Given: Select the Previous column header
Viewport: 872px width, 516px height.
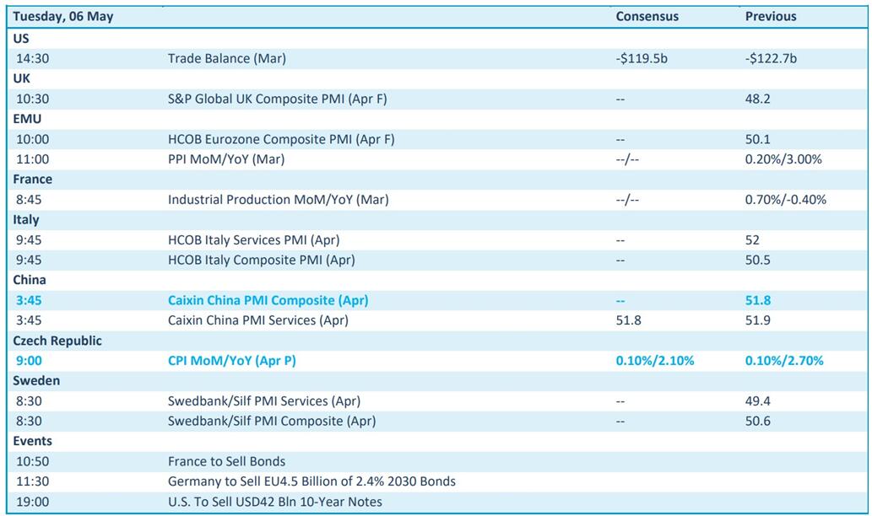Looking at the screenshot, I should 770,16.
